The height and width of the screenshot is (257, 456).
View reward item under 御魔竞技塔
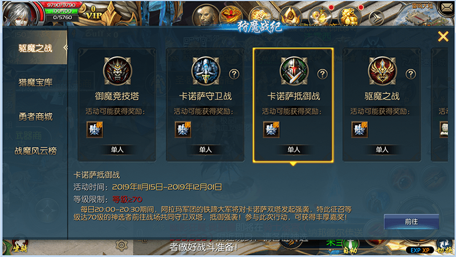[95, 129]
